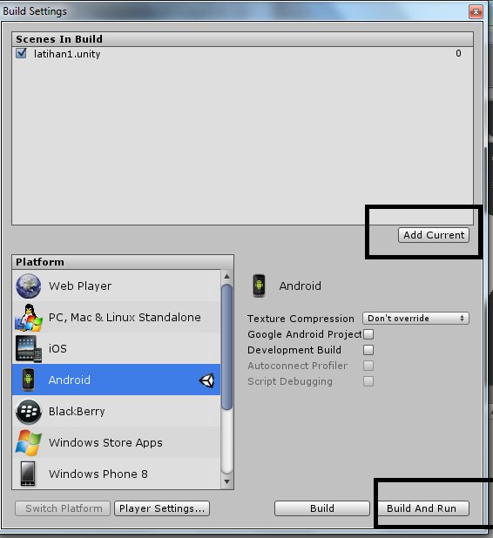Click the Windows Store Apps flag icon
Image resolution: width=493 pixels, height=538 pixels.
click(x=29, y=442)
